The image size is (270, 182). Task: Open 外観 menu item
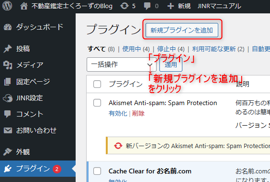38,152
